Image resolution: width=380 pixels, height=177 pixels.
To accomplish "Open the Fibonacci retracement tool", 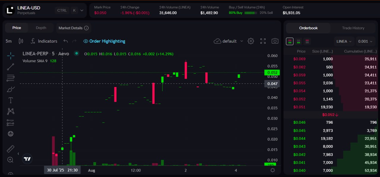I will (11, 78).
